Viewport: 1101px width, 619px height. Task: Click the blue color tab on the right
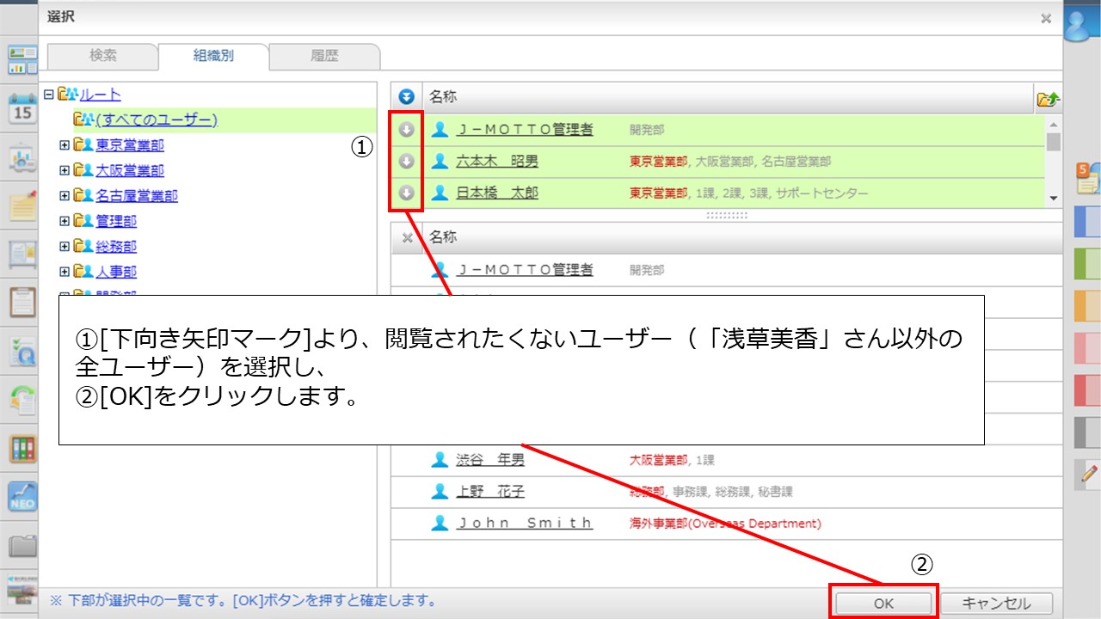[1087, 222]
